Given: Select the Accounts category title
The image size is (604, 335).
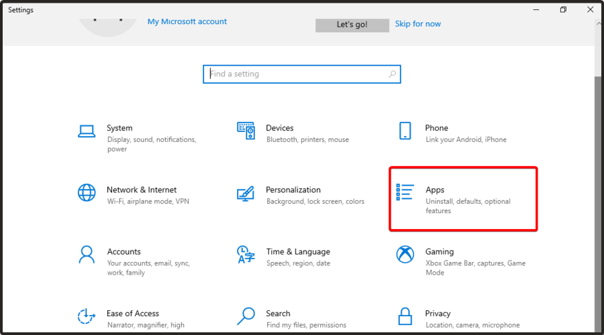Looking at the screenshot, I should tap(123, 251).
